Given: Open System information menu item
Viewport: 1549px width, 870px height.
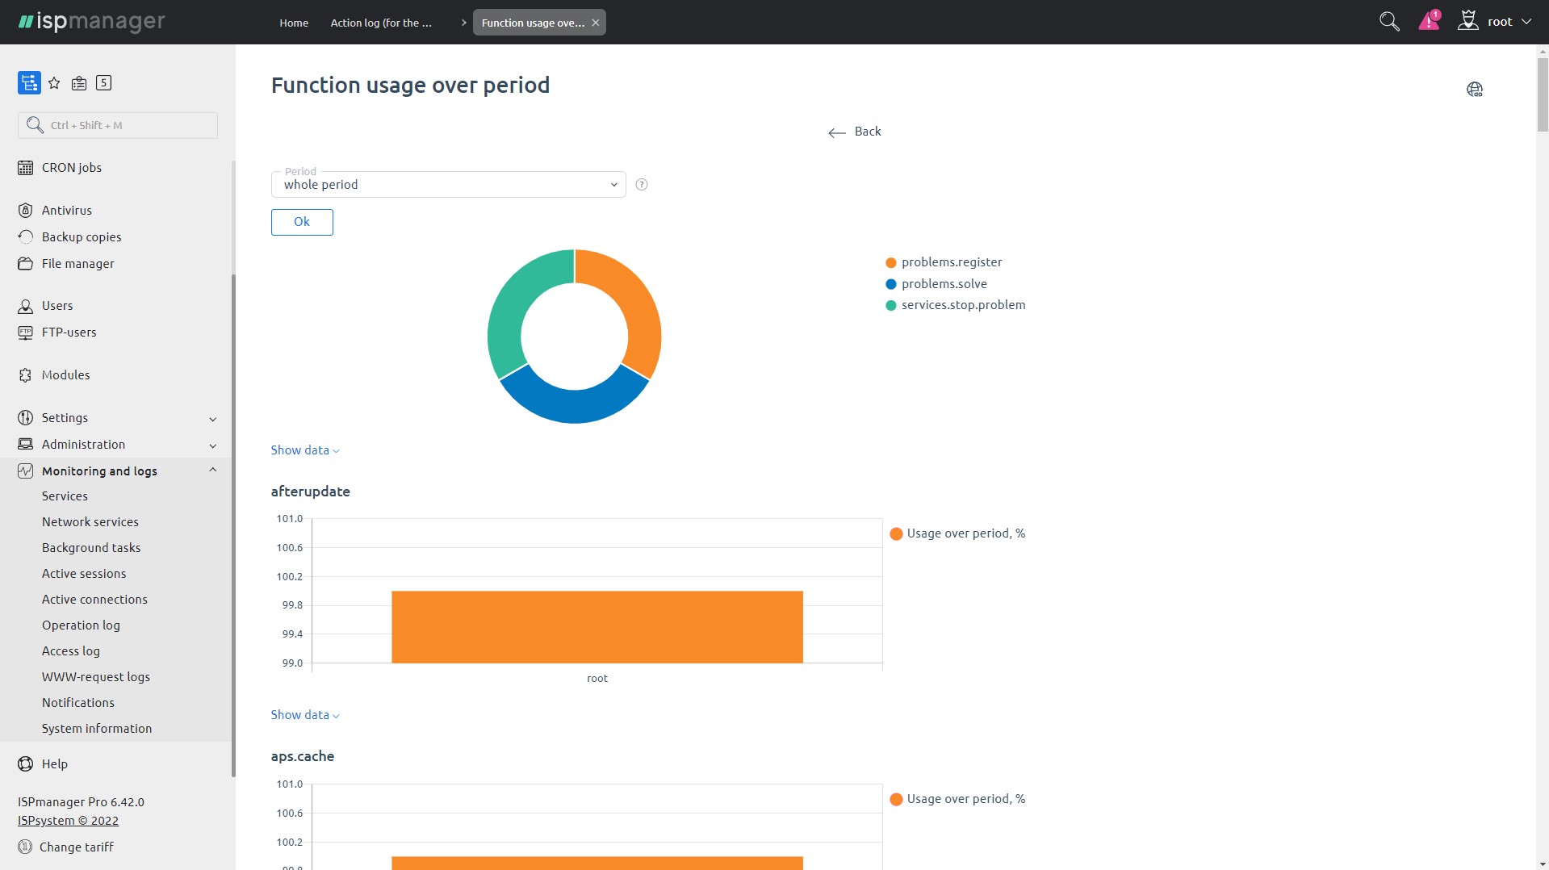Looking at the screenshot, I should [97, 729].
